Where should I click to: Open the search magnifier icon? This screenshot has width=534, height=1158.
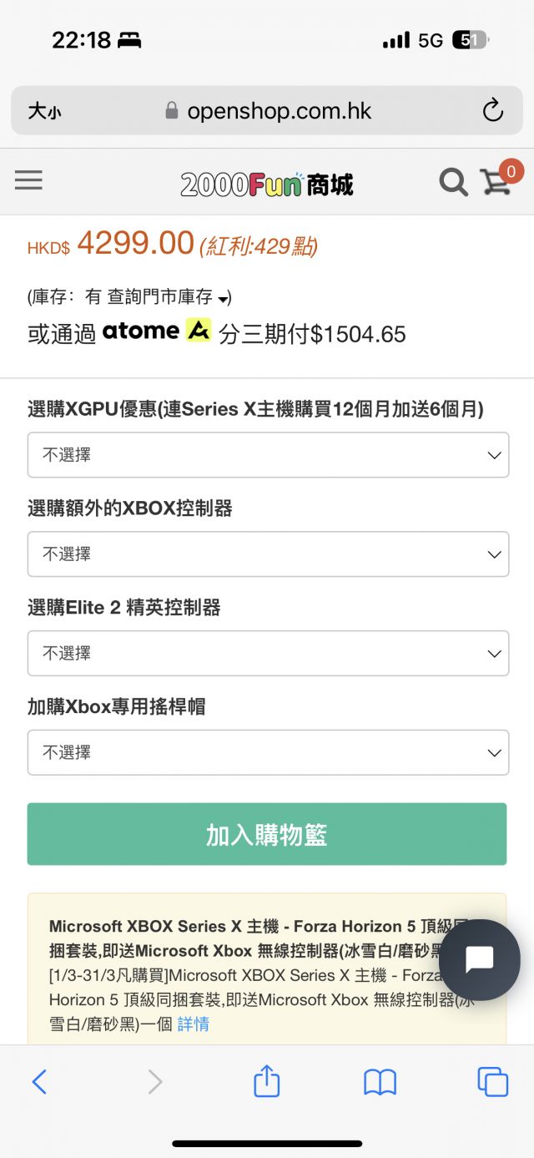tap(453, 181)
